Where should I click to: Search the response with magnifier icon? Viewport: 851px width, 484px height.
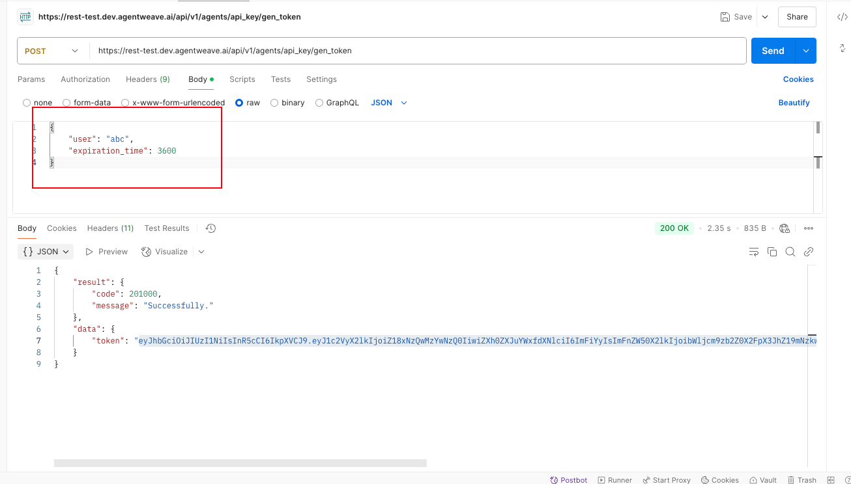coord(790,252)
